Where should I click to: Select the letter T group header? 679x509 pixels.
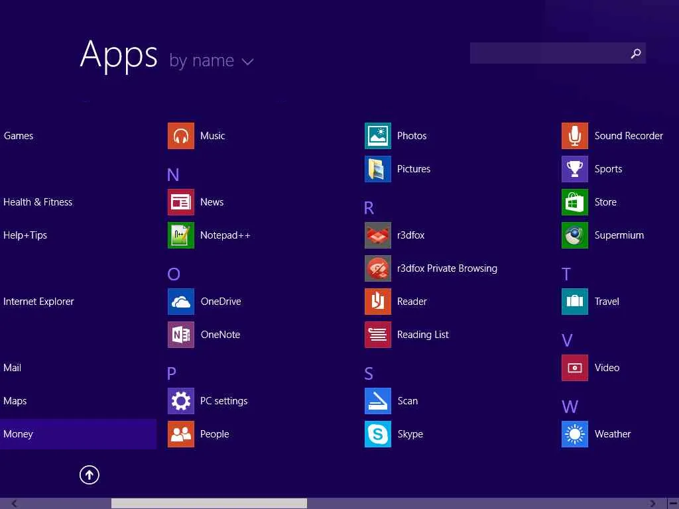tap(566, 274)
